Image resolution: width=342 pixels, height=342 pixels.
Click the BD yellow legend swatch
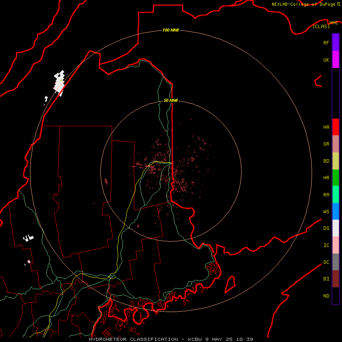[x=336, y=161]
